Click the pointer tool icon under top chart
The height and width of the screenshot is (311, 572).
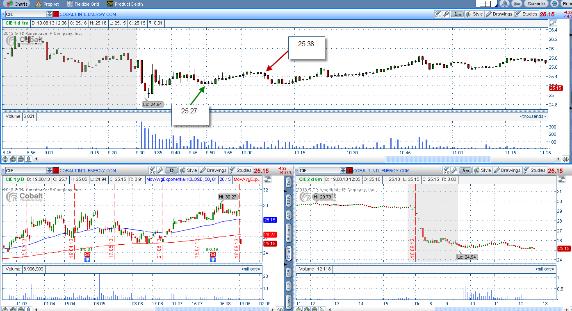(x=29, y=159)
